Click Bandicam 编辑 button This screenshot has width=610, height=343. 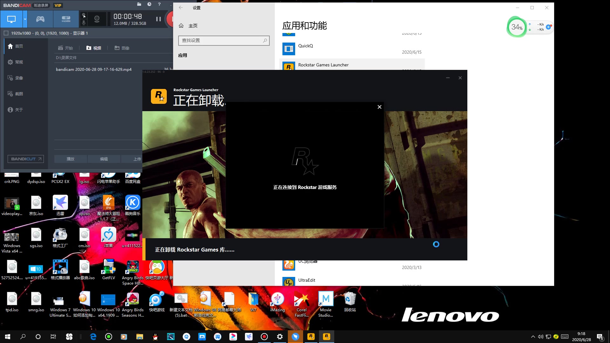pos(104,159)
